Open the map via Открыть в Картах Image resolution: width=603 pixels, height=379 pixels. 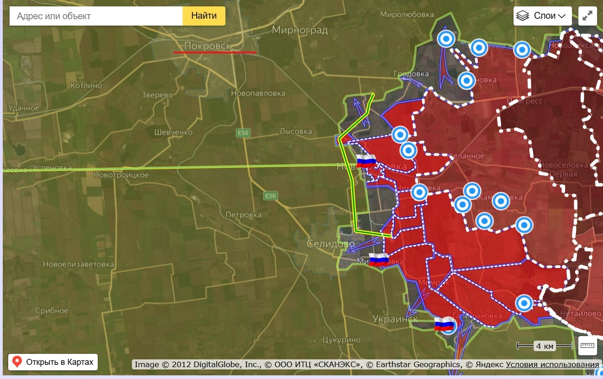[53, 363]
